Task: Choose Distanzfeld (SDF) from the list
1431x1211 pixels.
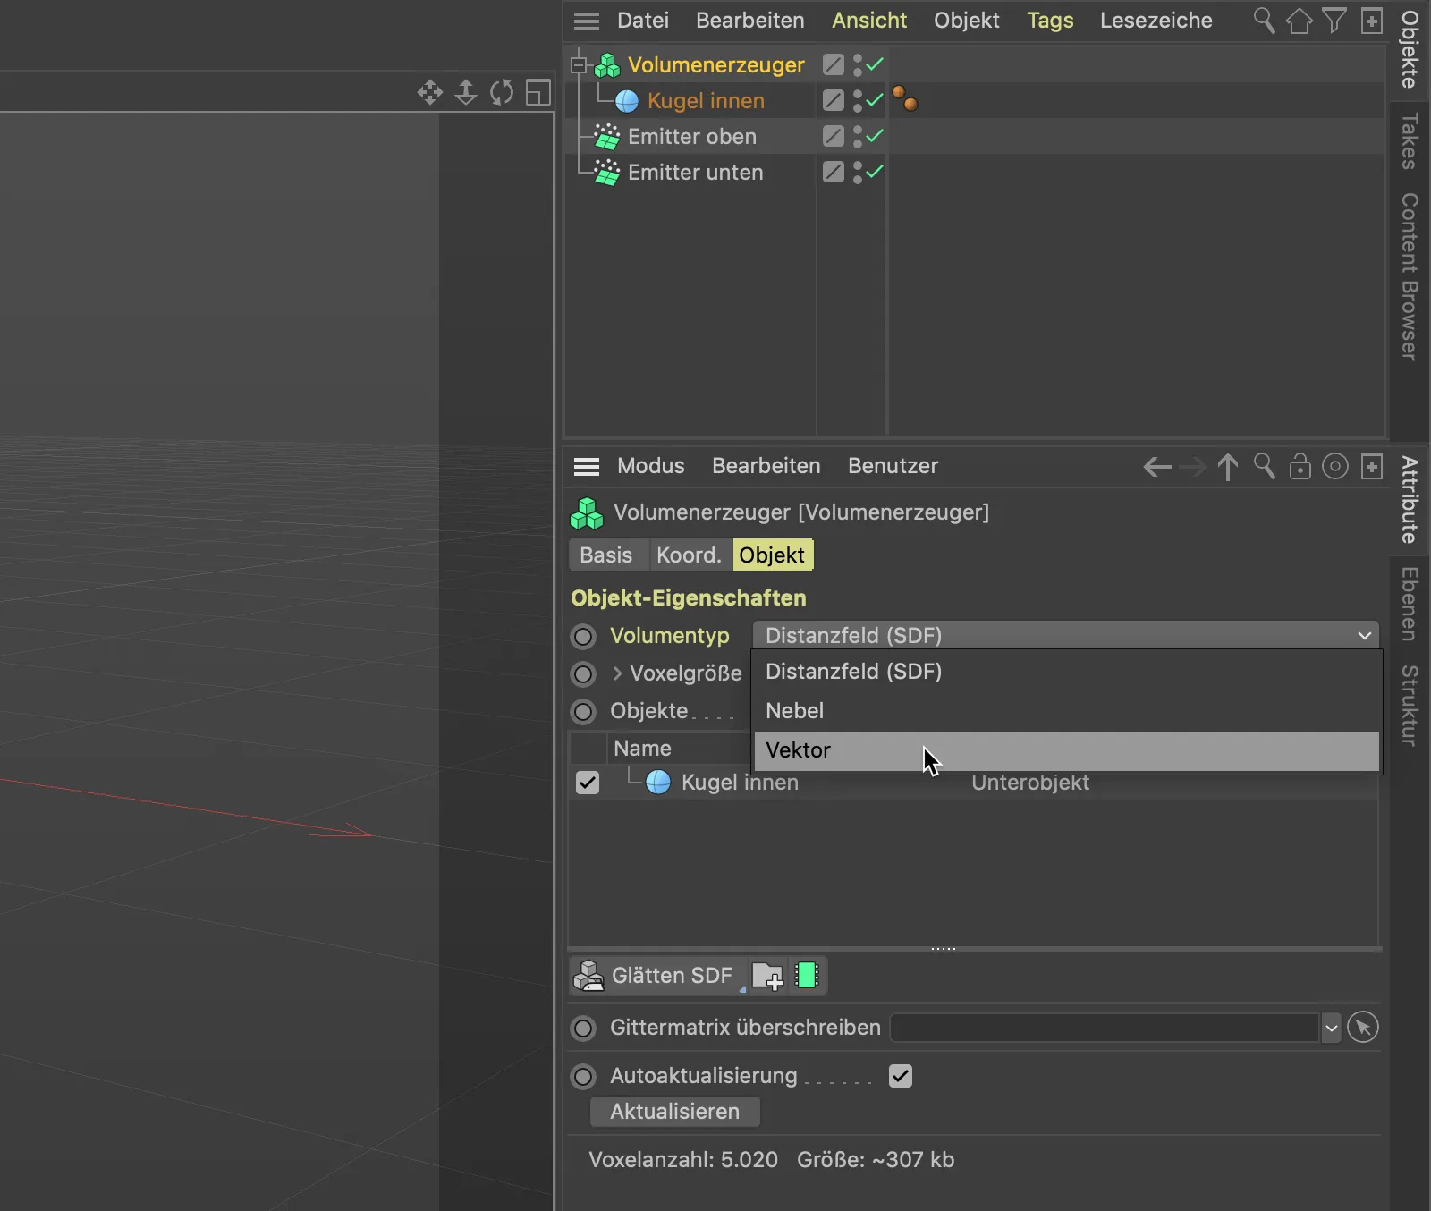Action: [1067, 672]
